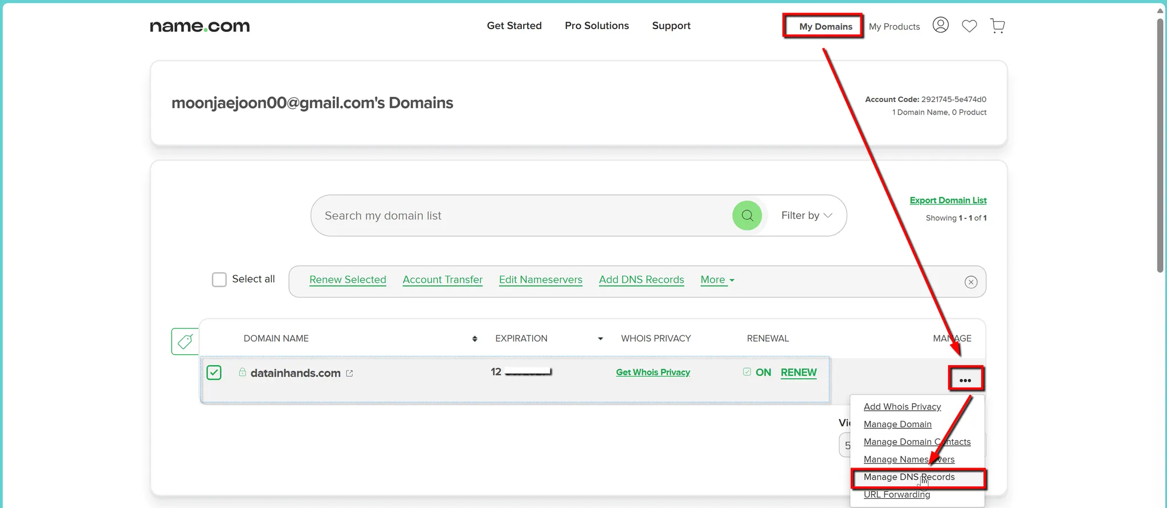This screenshot has height=508, width=1167.
Task: Click the Account Code text
Action: click(925, 99)
